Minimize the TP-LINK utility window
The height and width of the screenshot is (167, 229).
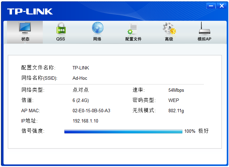point(211,6)
